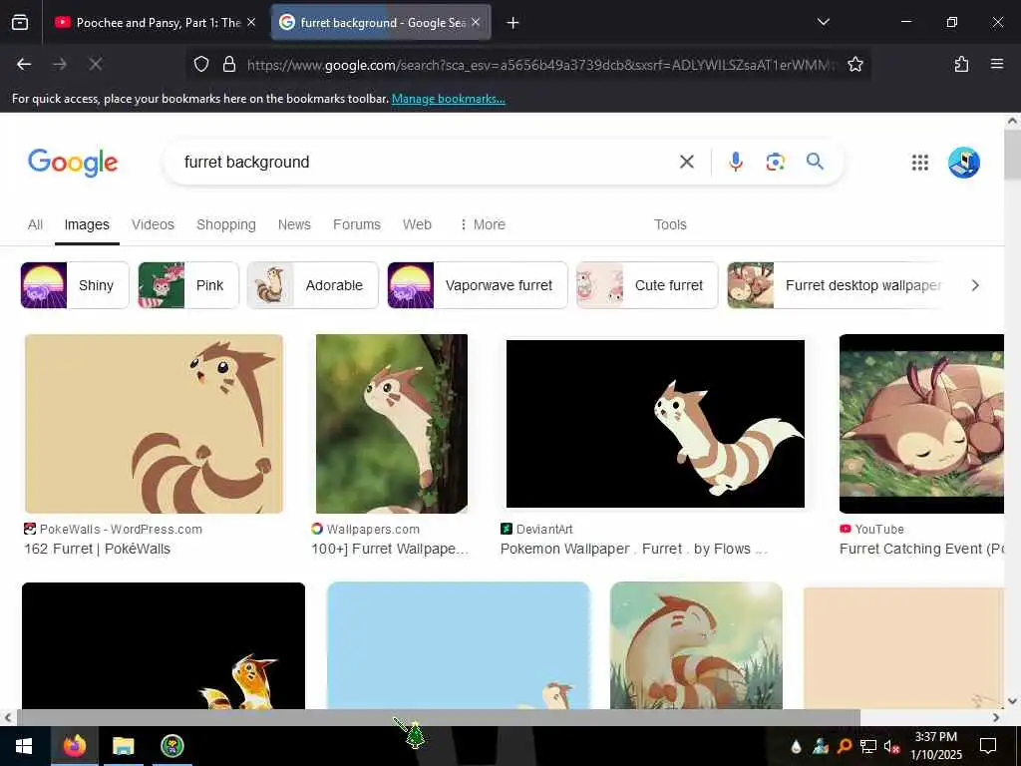Open Wallpapers.com Furret by tree thumbnail

click(391, 424)
